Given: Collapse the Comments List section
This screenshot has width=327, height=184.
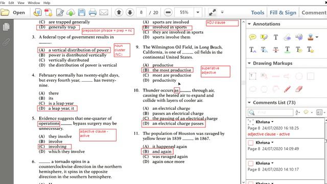Looking at the screenshot, I should pos(249,103).
